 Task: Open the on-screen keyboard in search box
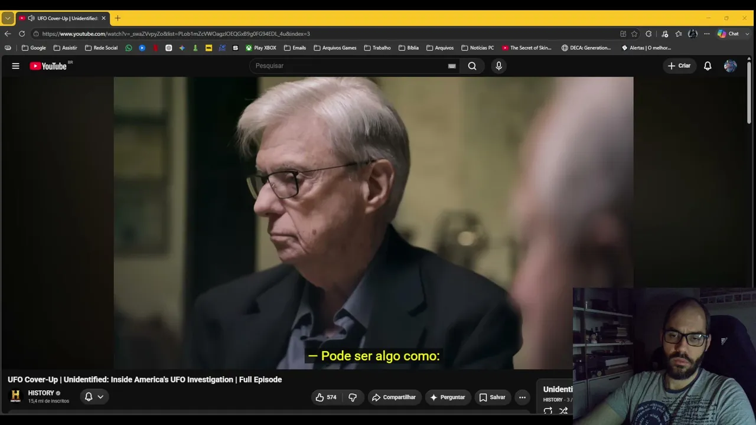(452, 66)
